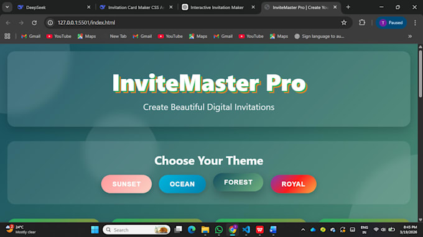Open the Paused profile button

click(x=391, y=22)
